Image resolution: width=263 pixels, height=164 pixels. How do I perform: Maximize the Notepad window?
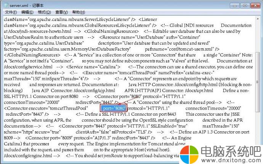(245, 6)
